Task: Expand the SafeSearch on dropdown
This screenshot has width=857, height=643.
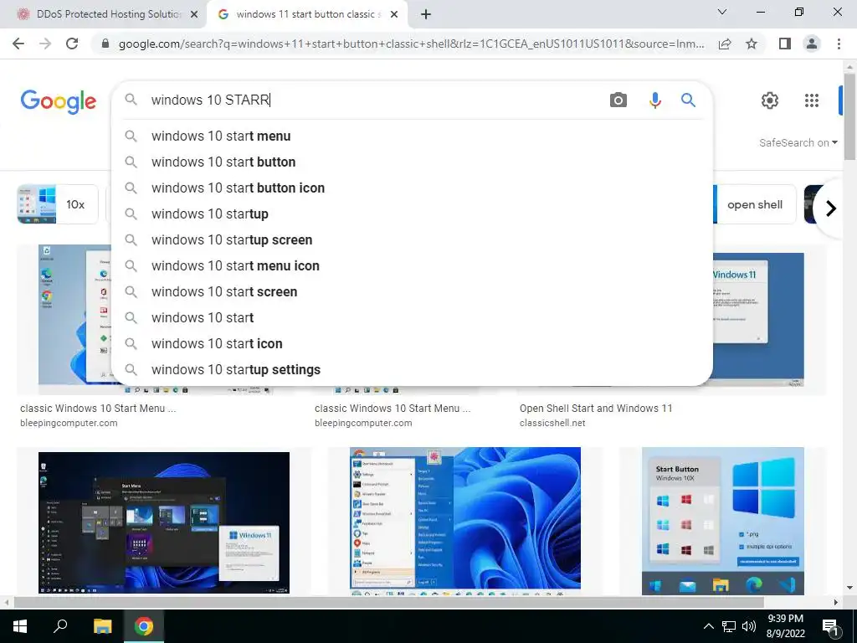Action: (x=798, y=142)
